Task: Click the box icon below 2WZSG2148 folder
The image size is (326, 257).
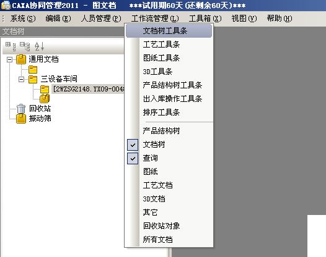Action: (x=45, y=98)
